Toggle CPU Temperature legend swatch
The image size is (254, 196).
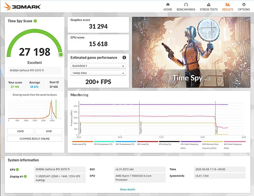[104, 142]
